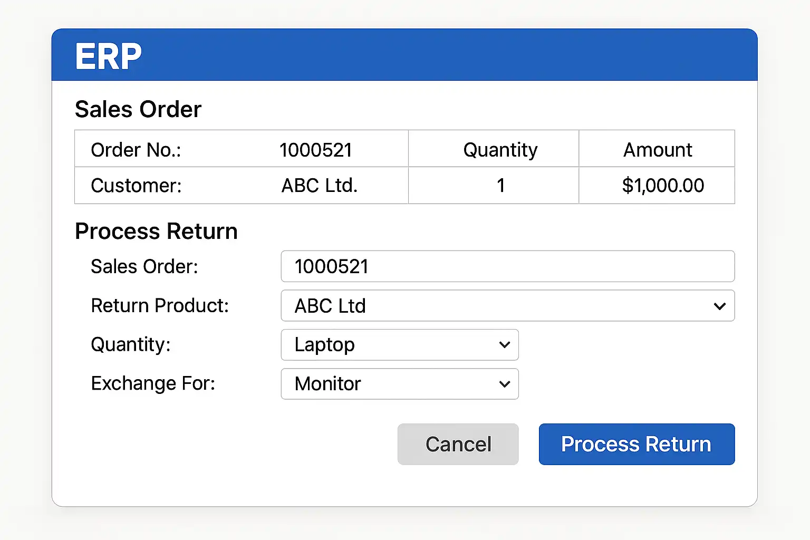Click the order number 1000521 in the table
Screen dimensions: 810x540
click(316, 150)
